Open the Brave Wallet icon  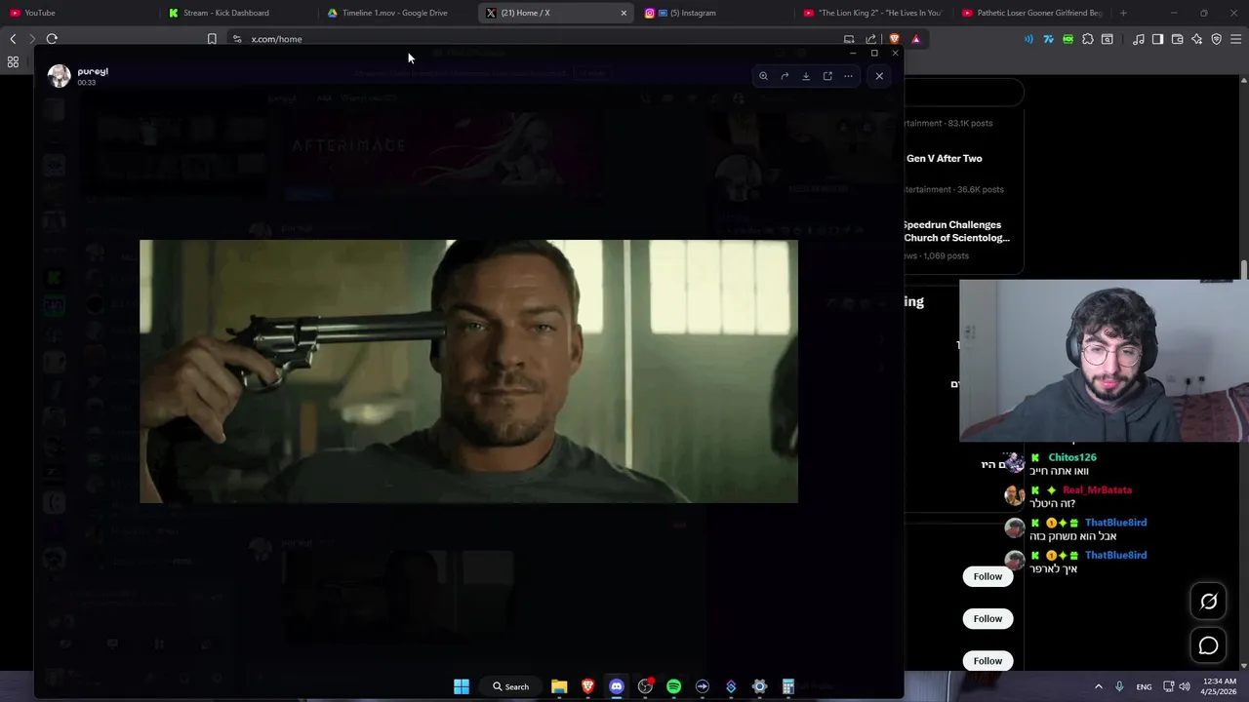(1177, 39)
